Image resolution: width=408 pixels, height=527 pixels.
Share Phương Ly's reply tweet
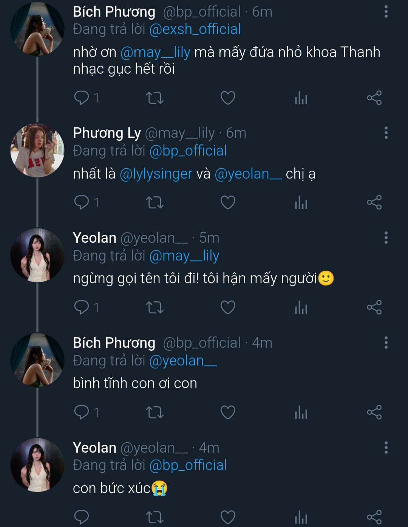(374, 203)
